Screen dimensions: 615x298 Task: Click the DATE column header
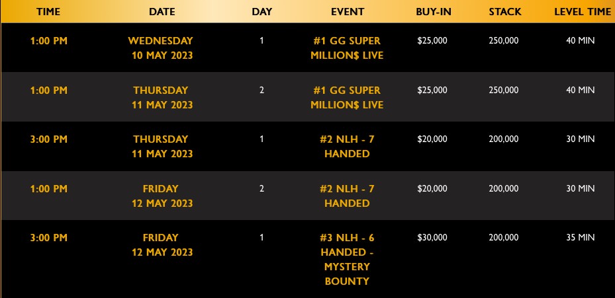pyautogui.click(x=162, y=12)
